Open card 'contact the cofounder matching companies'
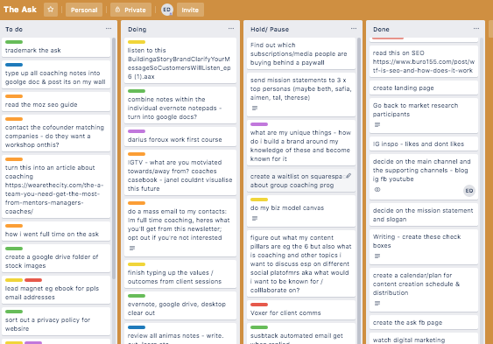Viewport: 493px width, 344px height. [56, 133]
